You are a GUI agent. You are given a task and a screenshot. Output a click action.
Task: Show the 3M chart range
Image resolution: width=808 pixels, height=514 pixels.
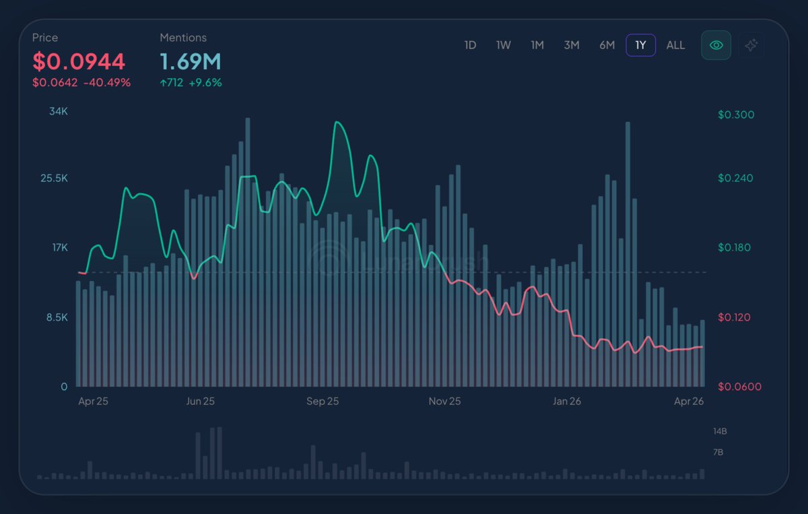[x=571, y=45]
